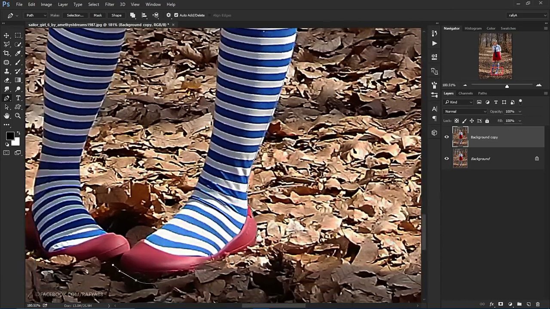Open Normal blend mode dropdown

465,112
